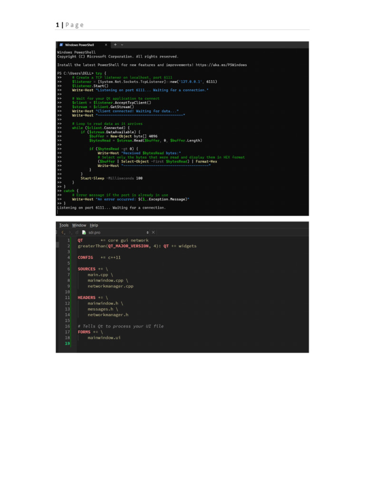
Task: Go back with the editor back arrow
Action: [63, 233]
